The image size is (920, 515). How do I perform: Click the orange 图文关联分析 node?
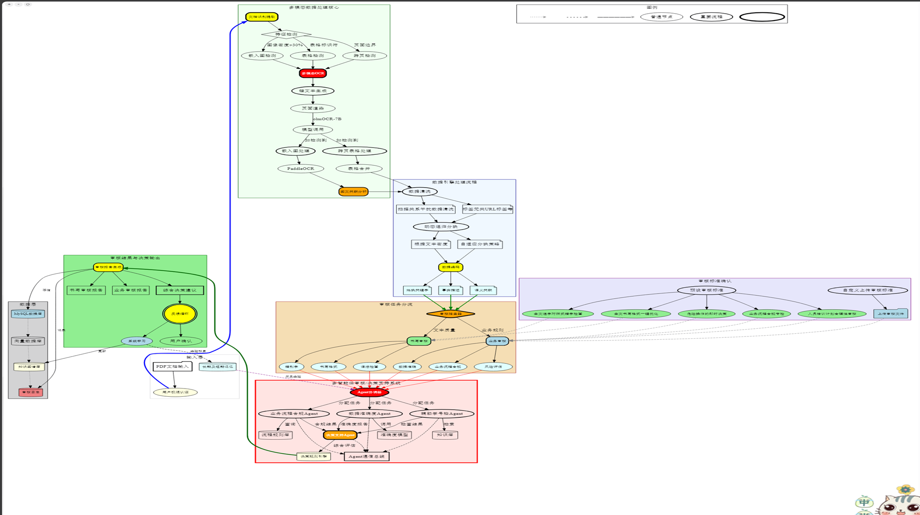tap(353, 192)
